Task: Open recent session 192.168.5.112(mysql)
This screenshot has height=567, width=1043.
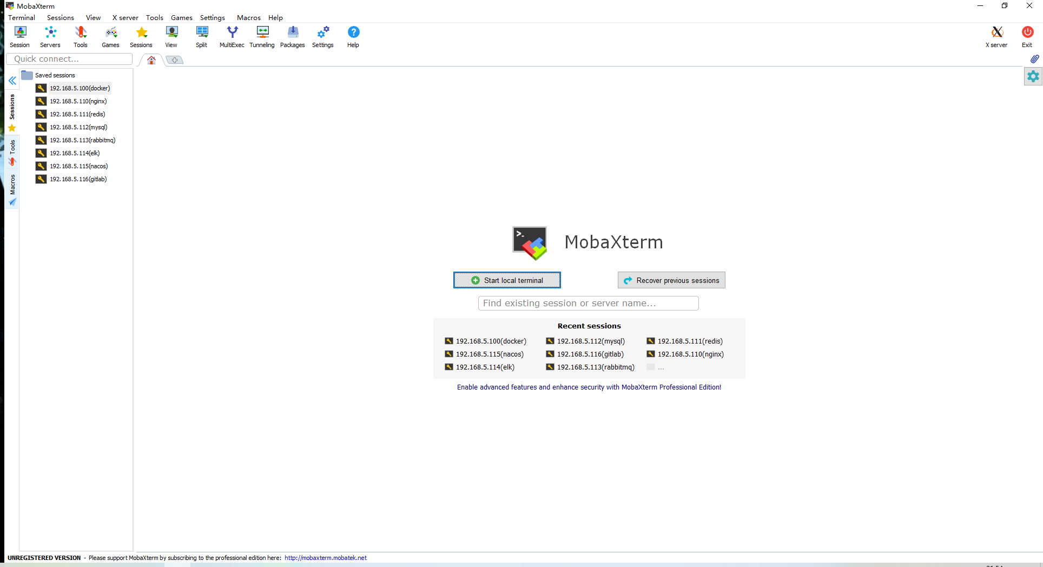Action: point(585,341)
